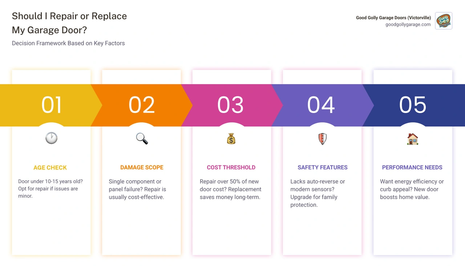Screen dimensions: 465x266
Task: Click the DAMAGE SCOPE heading
Action: click(142, 168)
